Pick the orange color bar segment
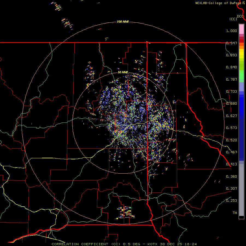 click(x=241, y=46)
